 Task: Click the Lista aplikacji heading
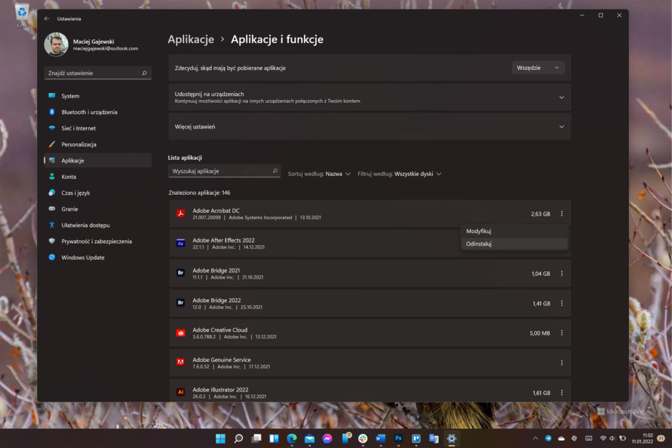coord(185,158)
